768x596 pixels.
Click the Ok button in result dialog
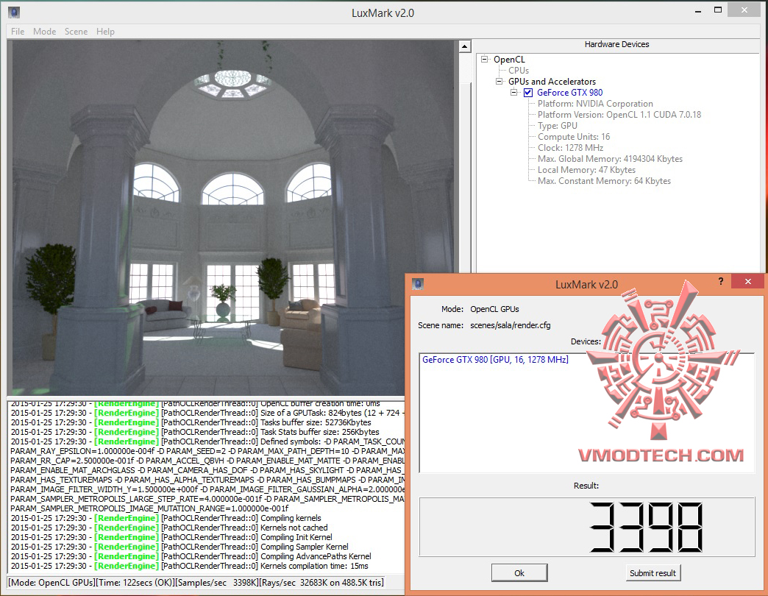coord(519,573)
